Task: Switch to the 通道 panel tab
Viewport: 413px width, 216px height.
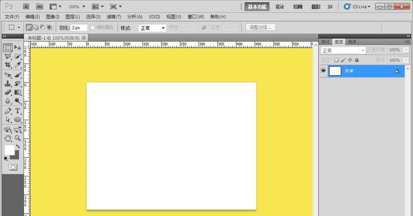Action: (352, 42)
